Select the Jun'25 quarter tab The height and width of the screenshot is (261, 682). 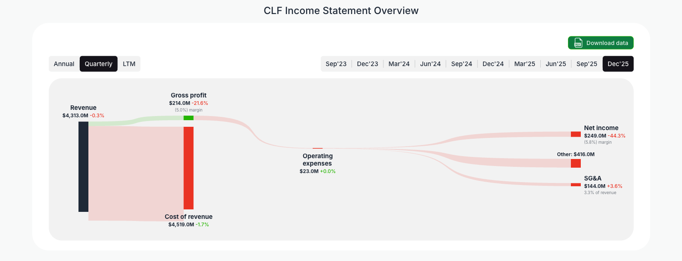tap(556, 64)
